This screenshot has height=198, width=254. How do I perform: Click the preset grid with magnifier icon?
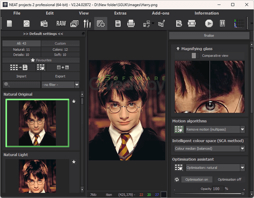pyautogui.click(x=41, y=67)
